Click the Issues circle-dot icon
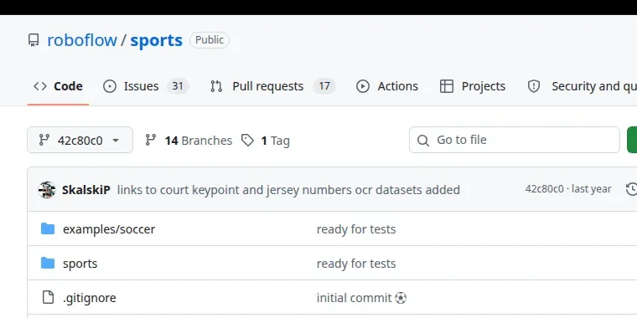This screenshot has width=637, height=318. point(110,86)
